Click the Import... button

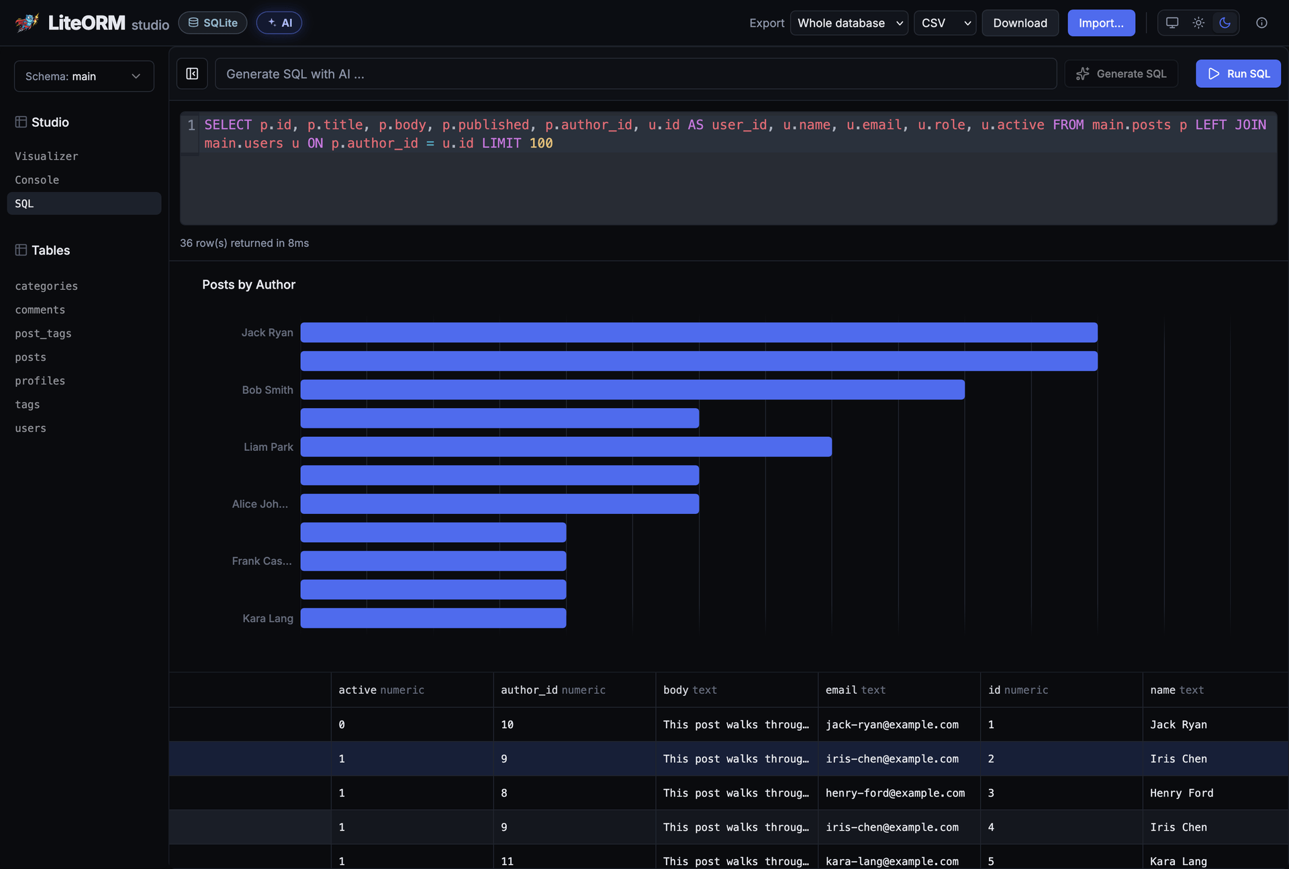tap(1101, 23)
